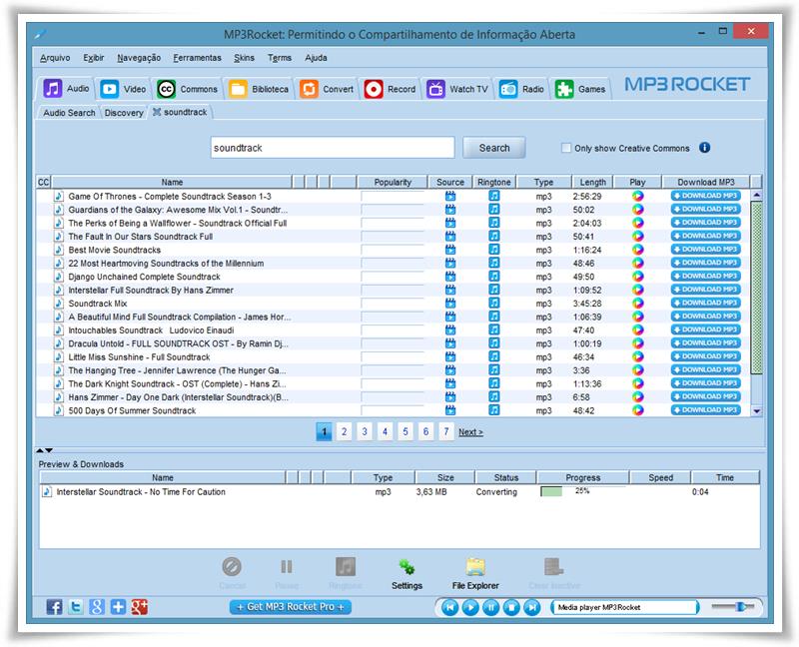Expand the results panel with down arrow

pyautogui.click(x=49, y=450)
